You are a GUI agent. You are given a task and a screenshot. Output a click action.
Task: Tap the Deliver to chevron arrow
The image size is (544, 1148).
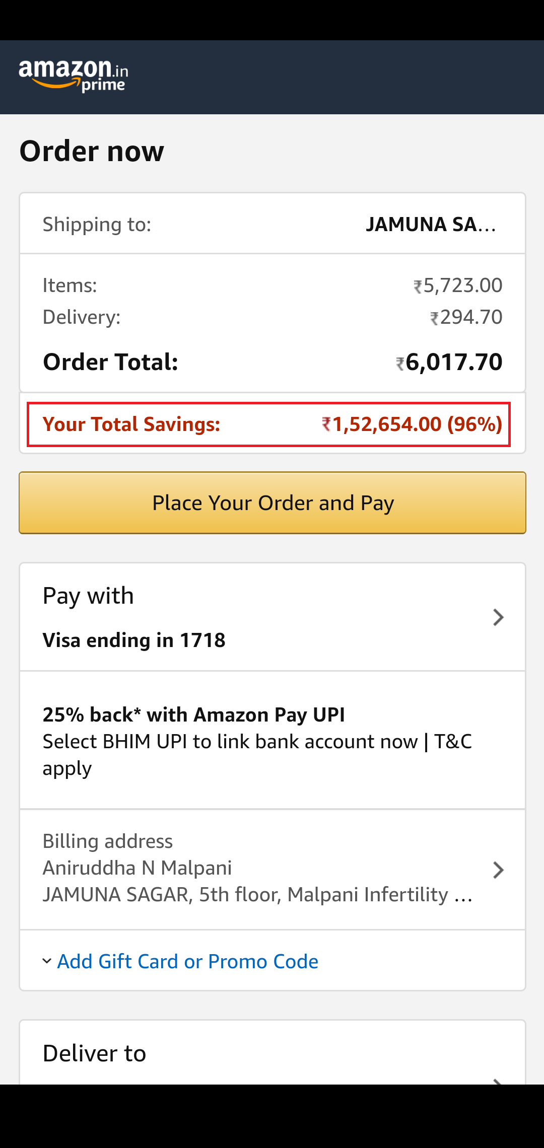click(498, 1081)
